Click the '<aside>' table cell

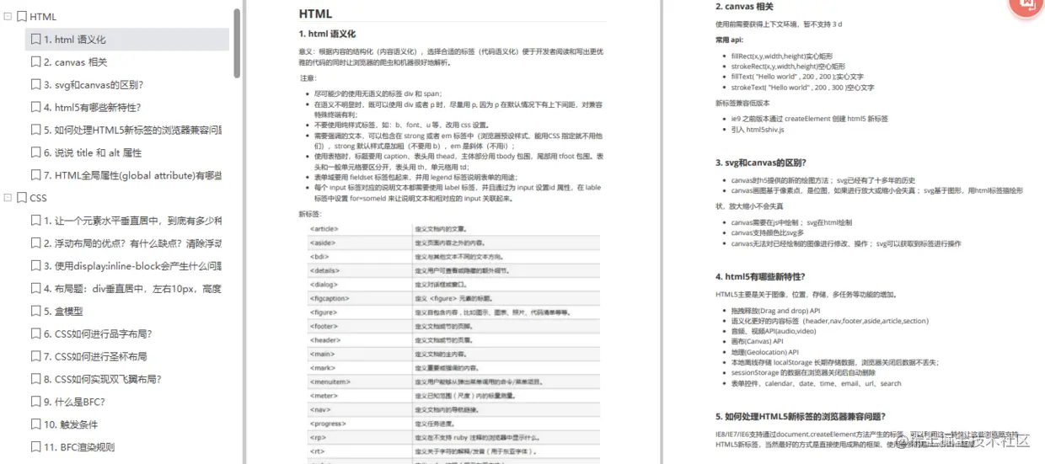[x=359, y=243]
